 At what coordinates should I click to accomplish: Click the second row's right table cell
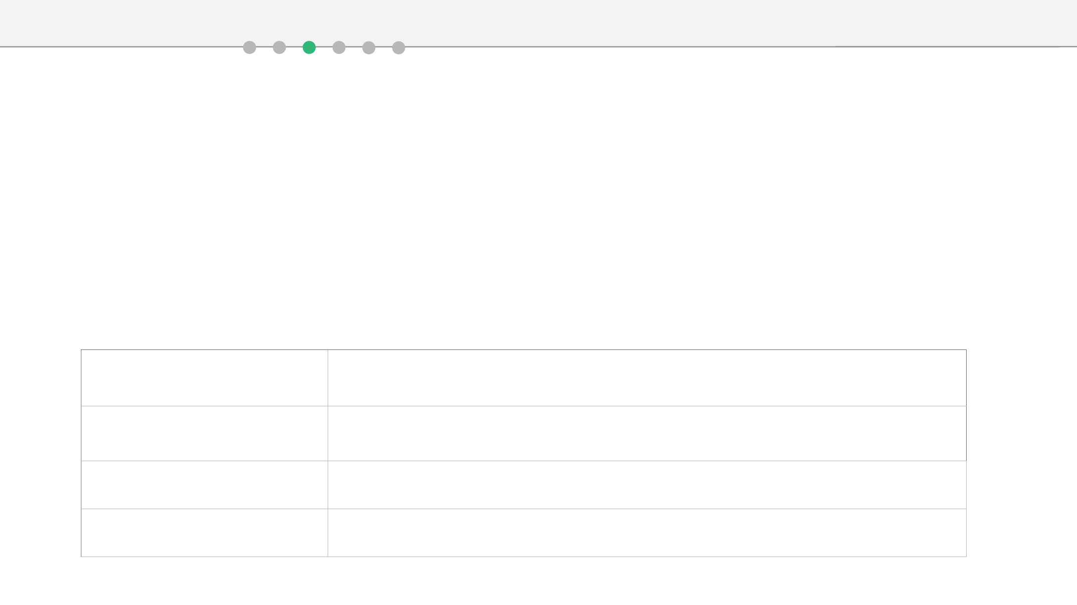pos(646,433)
